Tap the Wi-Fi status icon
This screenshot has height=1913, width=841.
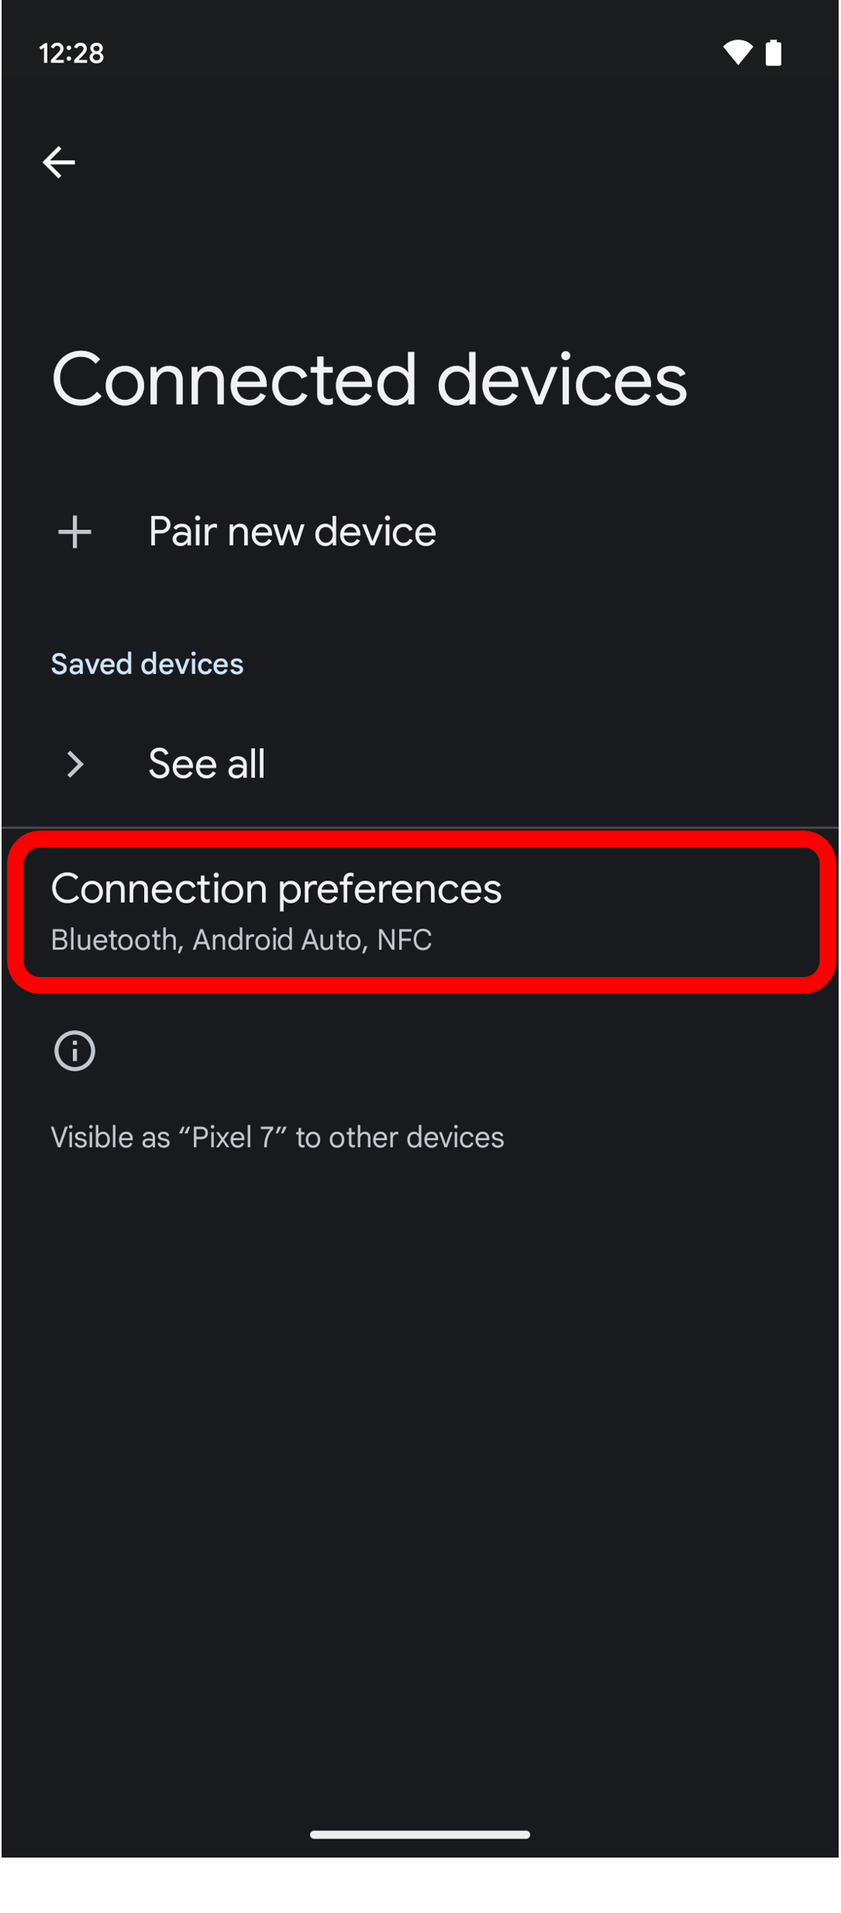737,53
